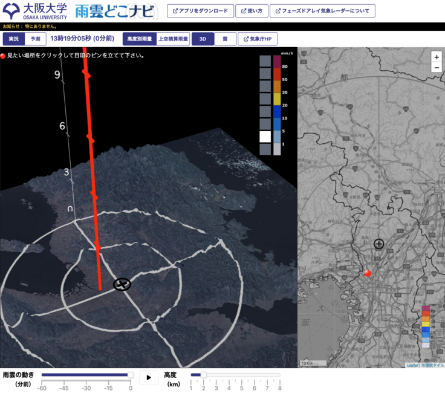Click the radar site symbol in 3D view

coord(122,284)
